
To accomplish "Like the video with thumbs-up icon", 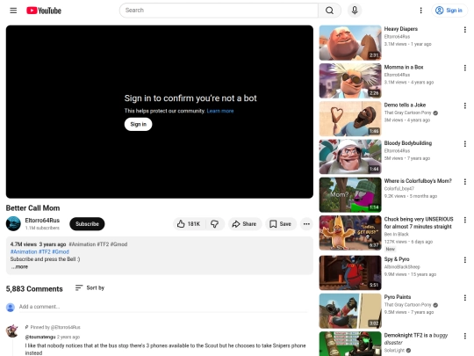I will pos(189,224).
